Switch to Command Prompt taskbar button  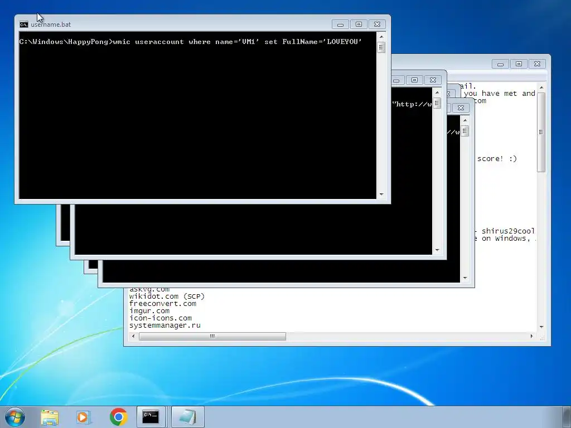[151, 417]
